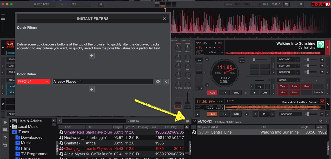Collapse the iTunes tree node
The height and width of the screenshot is (159, 331).
[x=11, y=132]
